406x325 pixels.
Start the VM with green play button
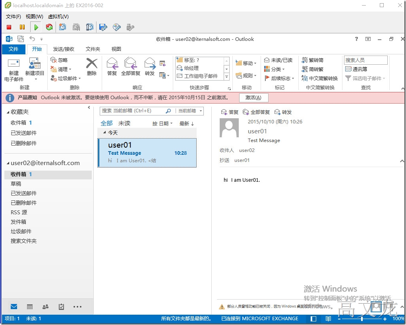pos(36,27)
